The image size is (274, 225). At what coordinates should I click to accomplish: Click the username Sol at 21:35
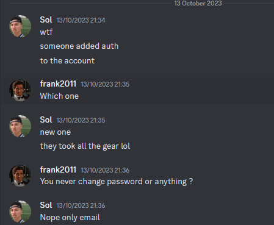[x=46, y=120]
